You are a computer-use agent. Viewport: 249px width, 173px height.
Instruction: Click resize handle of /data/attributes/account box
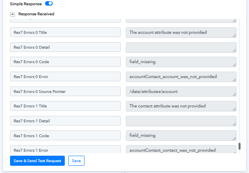(235, 95)
